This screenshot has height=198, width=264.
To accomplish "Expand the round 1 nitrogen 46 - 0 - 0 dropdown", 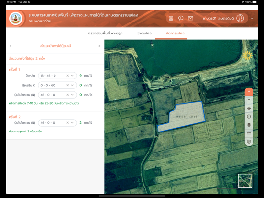I will (x=72, y=95).
